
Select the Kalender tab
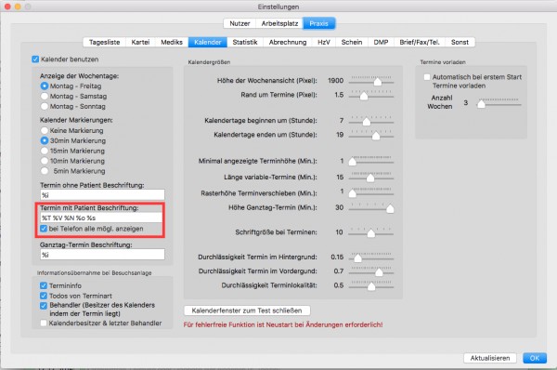tap(208, 42)
